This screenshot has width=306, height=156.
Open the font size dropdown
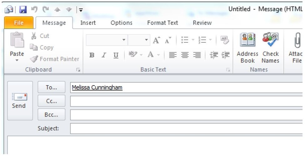(147, 40)
